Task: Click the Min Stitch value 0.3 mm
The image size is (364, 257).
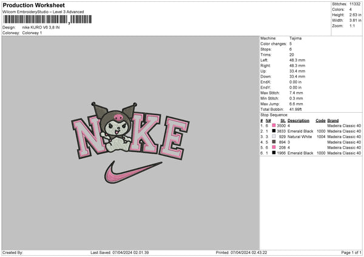Action: coord(296,98)
